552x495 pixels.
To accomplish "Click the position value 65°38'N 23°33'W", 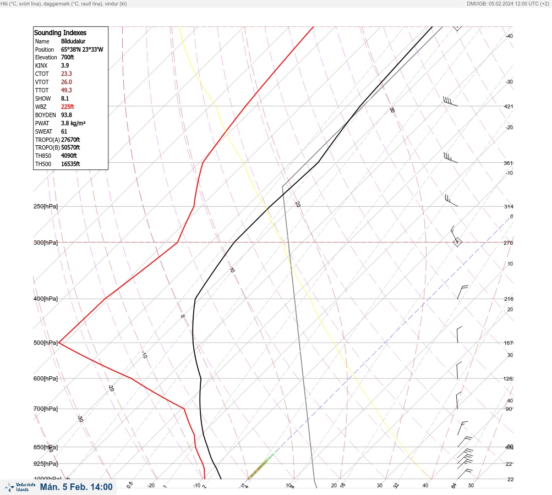I will (82, 50).
